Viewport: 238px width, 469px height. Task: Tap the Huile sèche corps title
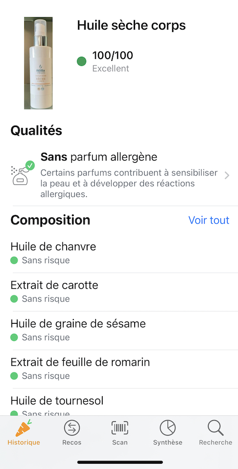131,25
